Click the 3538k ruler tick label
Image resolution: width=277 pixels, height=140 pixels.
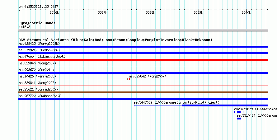(x=150, y=12)
